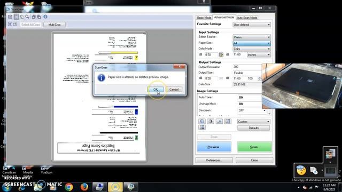Click the aspect ratio lock icon
This screenshot has height=192, width=342.
(221, 54)
